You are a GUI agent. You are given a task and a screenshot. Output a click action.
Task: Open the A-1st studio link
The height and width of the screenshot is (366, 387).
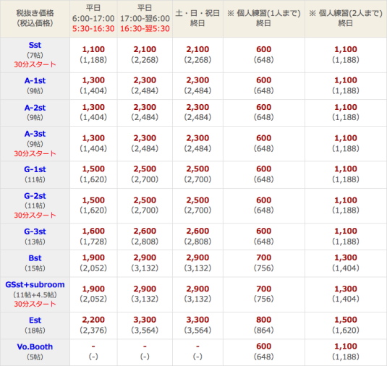click(x=35, y=80)
